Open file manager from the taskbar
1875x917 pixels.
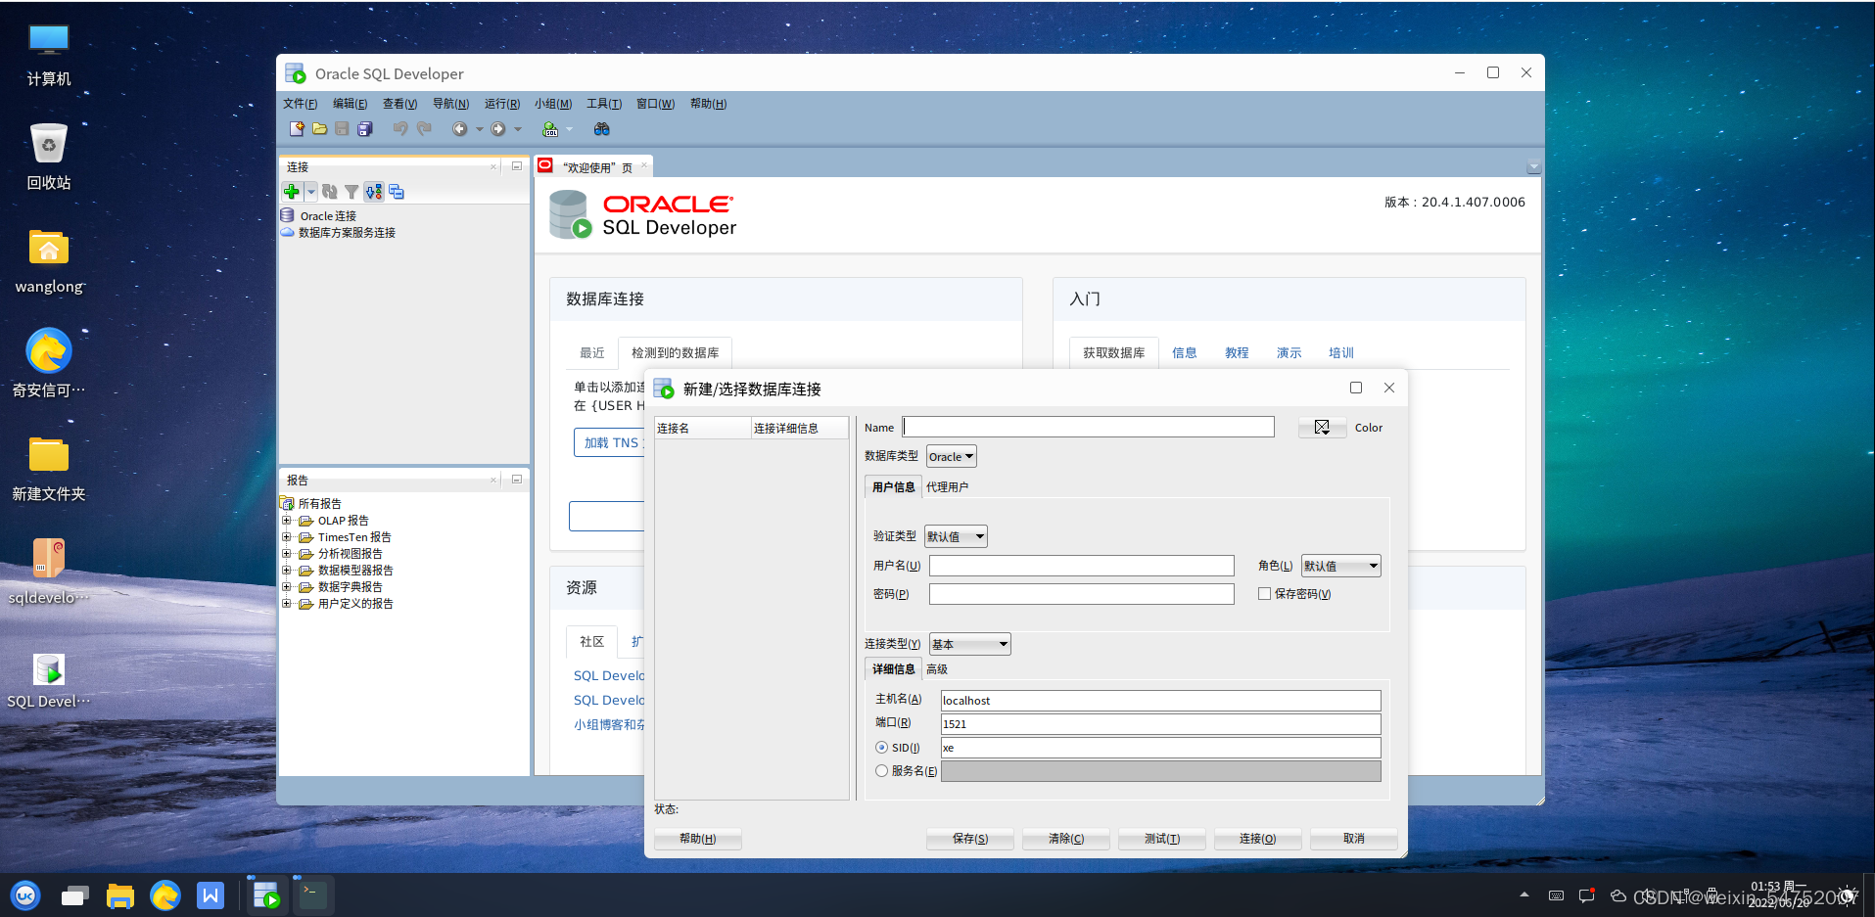120,894
